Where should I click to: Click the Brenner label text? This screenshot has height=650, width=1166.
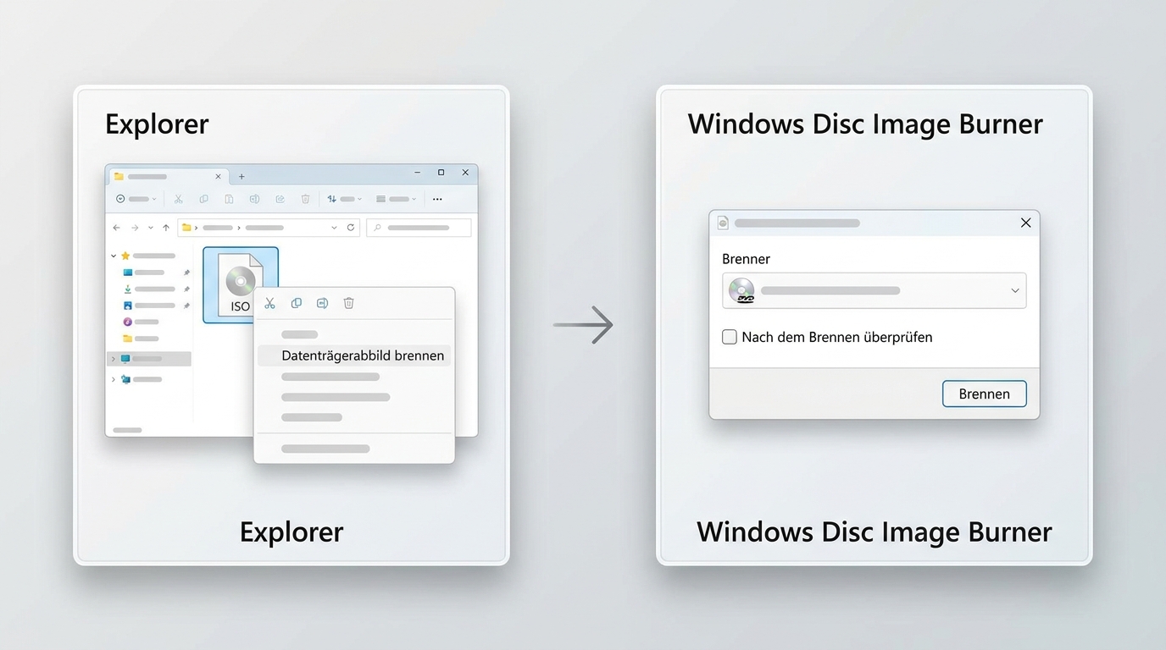[x=746, y=259]
